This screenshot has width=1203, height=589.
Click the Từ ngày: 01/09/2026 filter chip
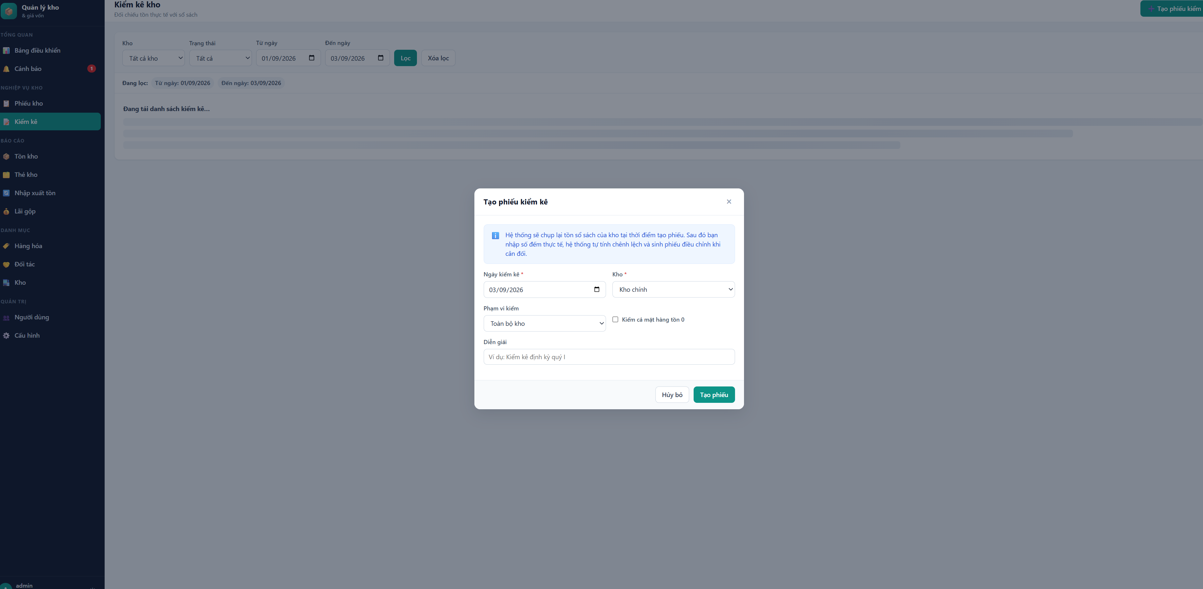tap(183, 83)
